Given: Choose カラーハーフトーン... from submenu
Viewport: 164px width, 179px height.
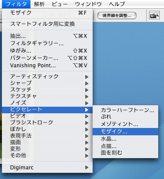Looking at the screenshot, I should pos(125,110).
